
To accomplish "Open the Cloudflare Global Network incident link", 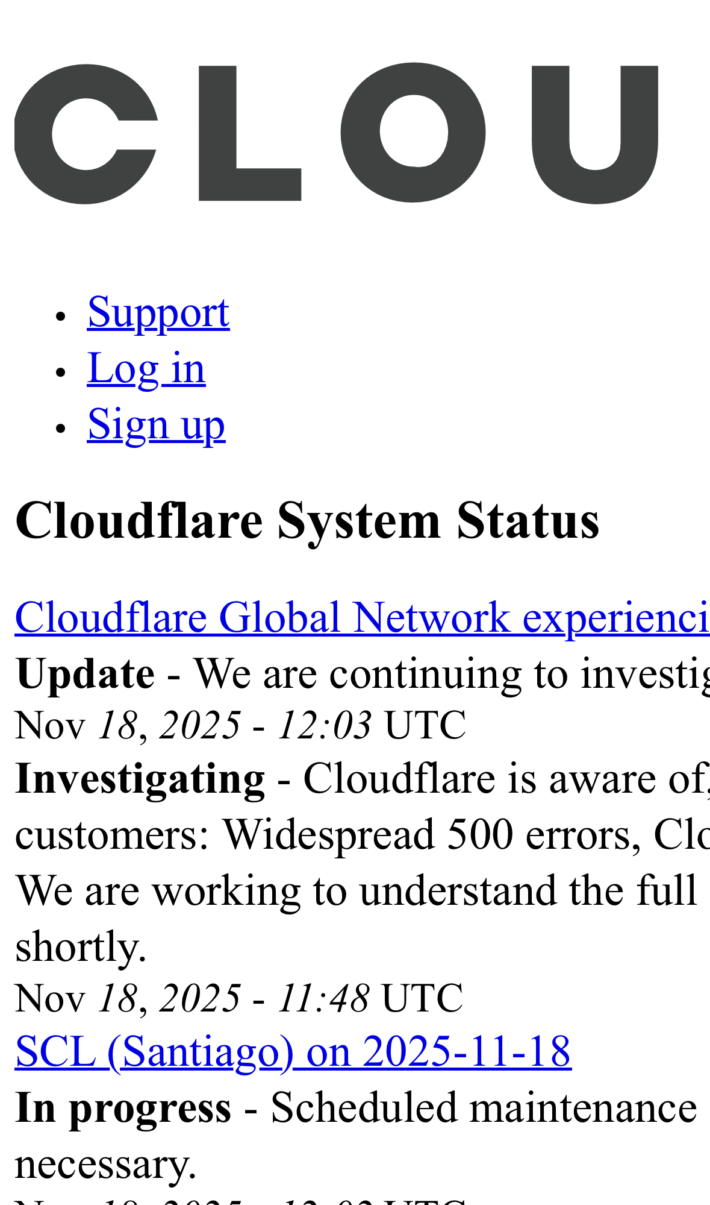I will pos(361,617).
